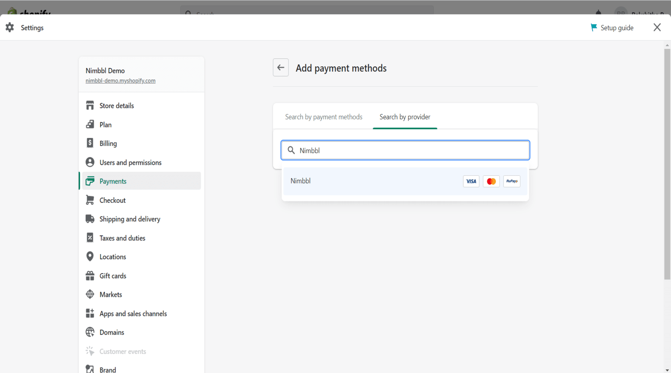Viewport: 671px width, 373px height.
Task: Select the Nimbbl provider result
Action: coord(405,181)
